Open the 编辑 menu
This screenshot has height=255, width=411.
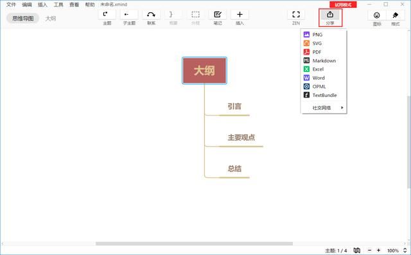tap(27, 4)
